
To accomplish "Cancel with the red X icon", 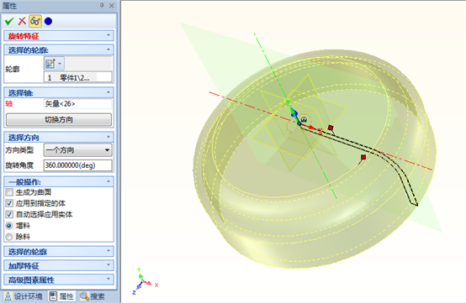I will (x=22, y=21).
